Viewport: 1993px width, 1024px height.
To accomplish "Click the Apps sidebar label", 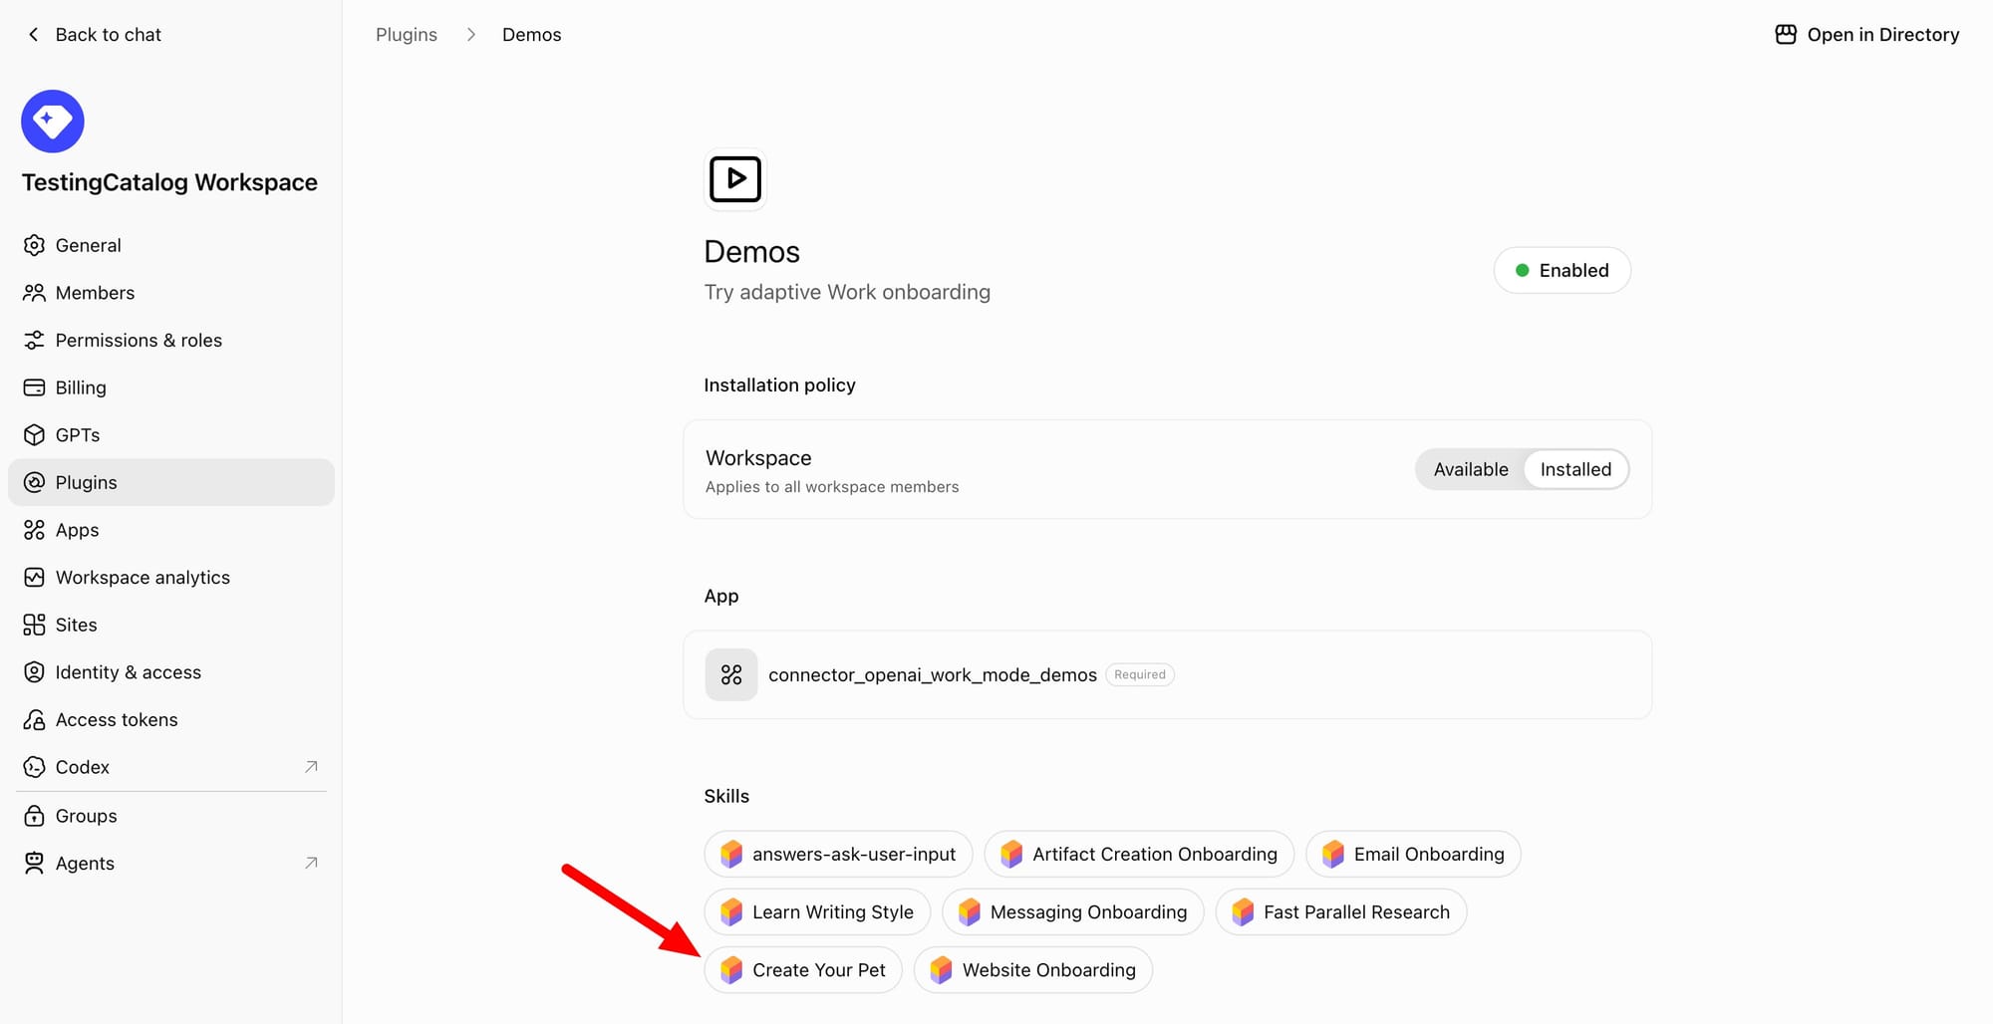I will (77, 531).
